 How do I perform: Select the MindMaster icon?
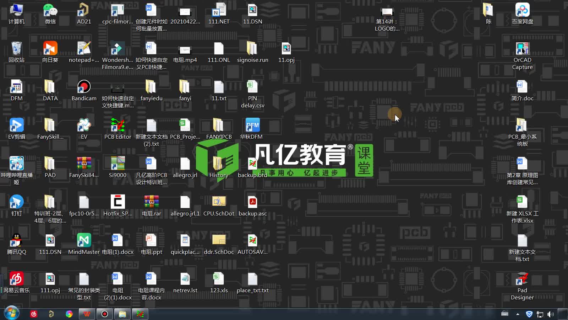[84, 245]
